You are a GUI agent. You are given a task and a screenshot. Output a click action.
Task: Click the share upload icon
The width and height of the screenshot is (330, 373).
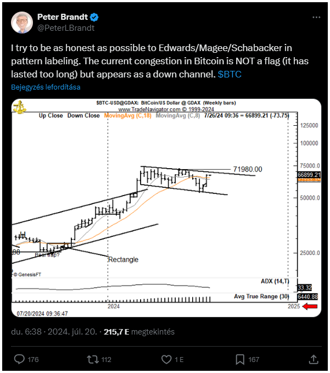click(314, 359)
